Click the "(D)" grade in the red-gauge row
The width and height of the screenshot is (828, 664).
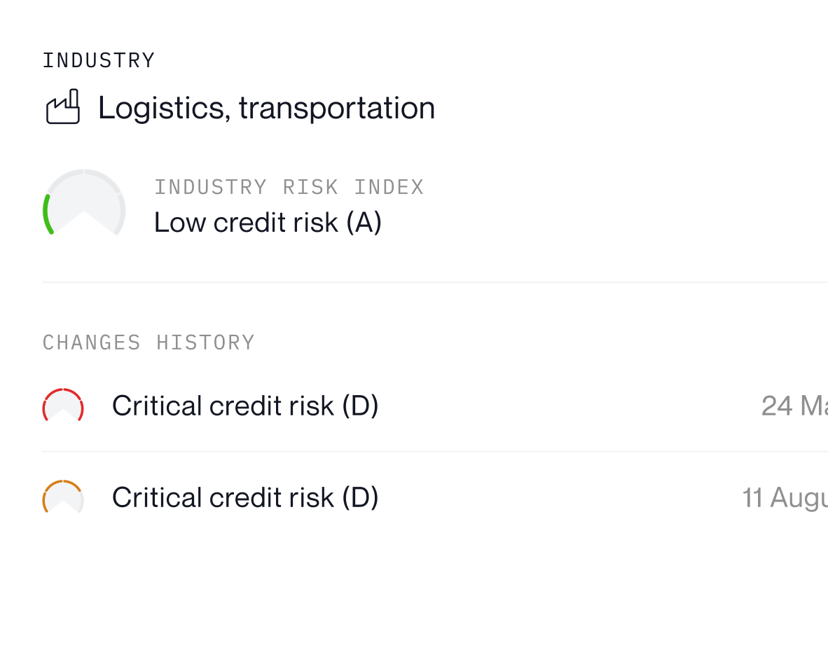[x=360, y=406]
